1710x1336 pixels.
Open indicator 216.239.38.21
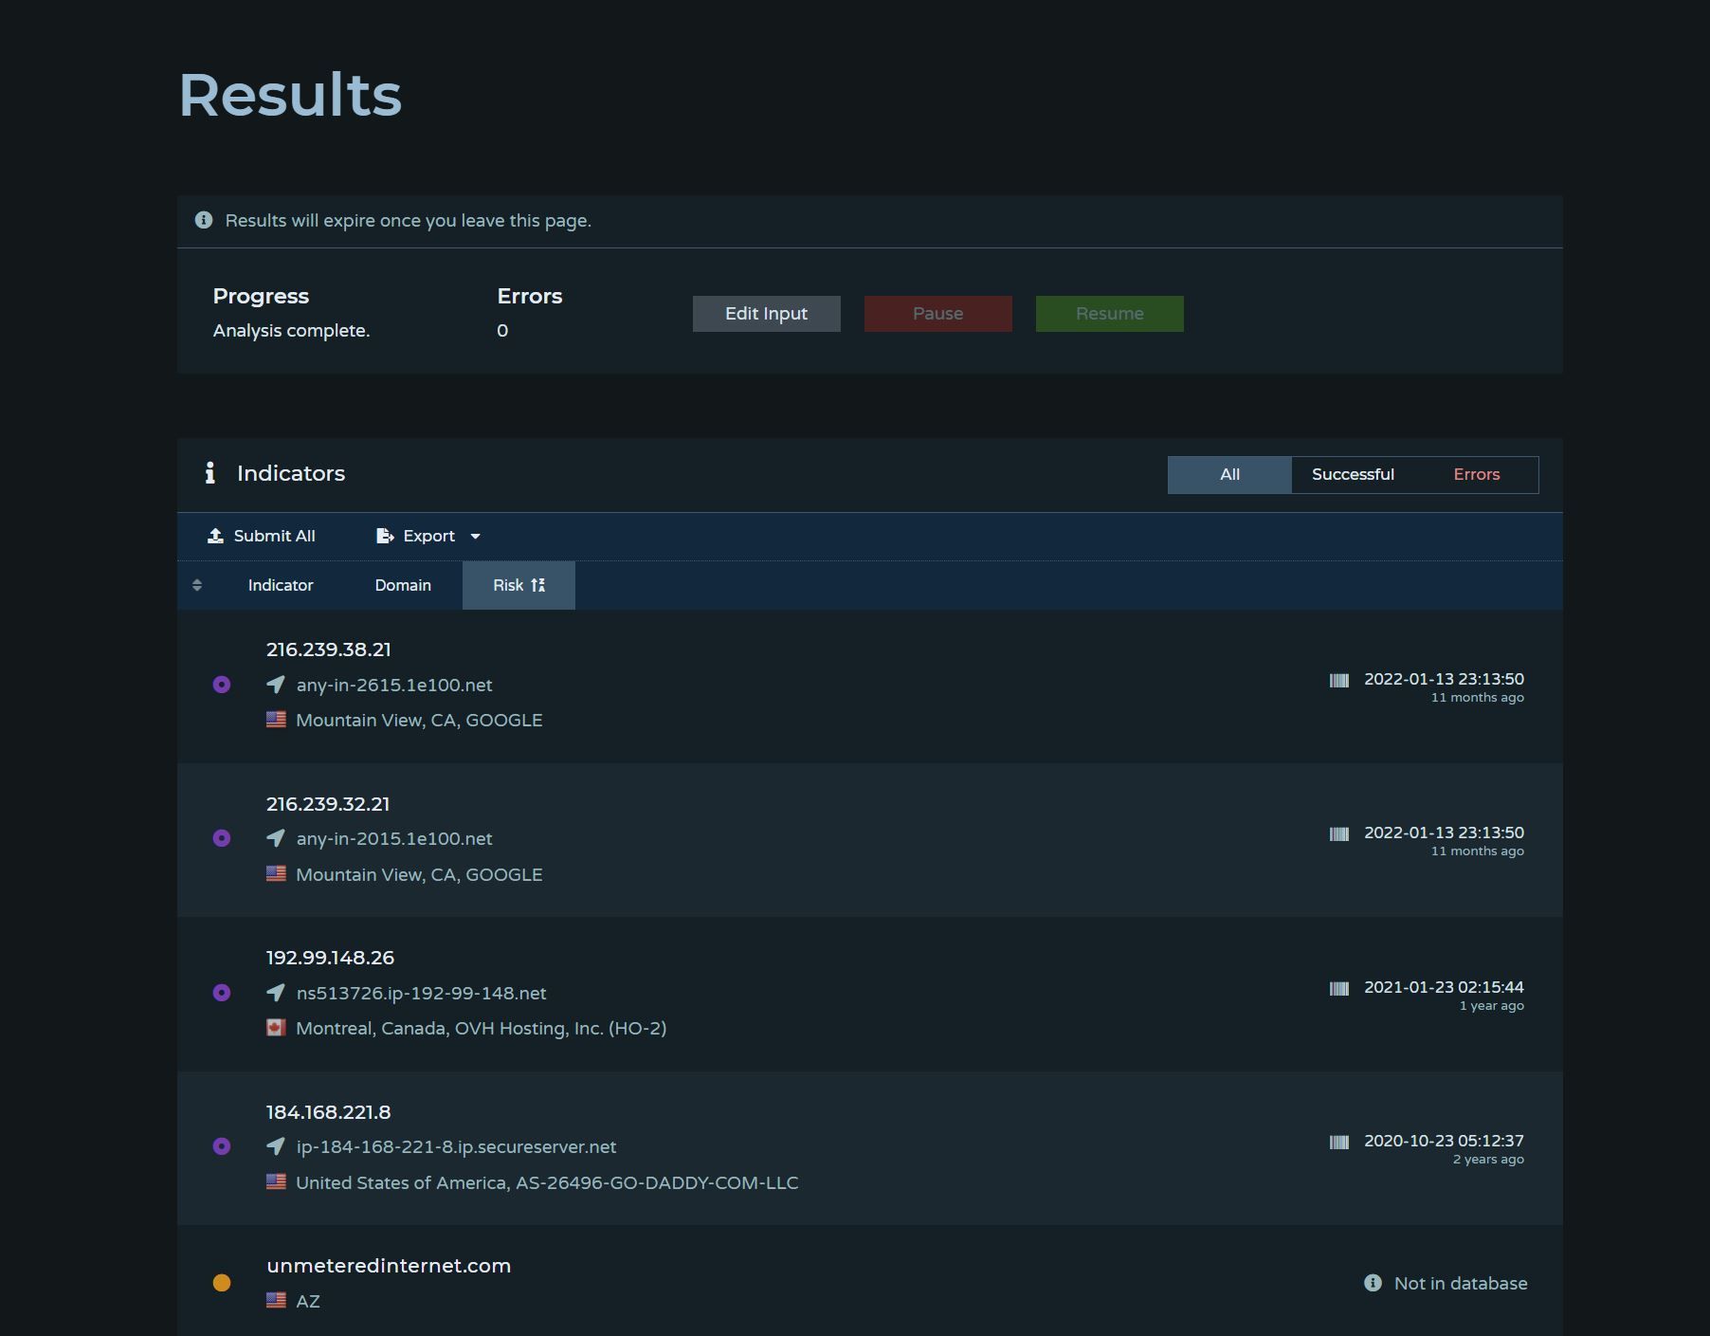click(328, 650)
